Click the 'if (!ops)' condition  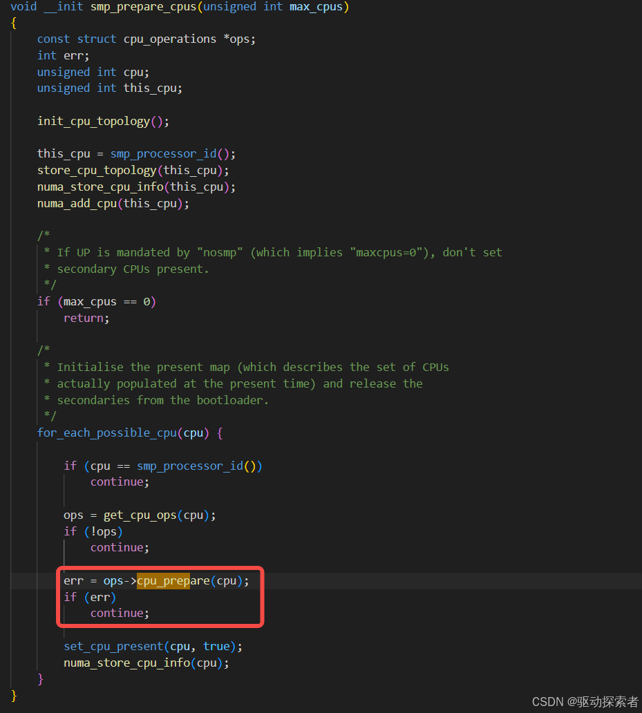coord(93,532)
